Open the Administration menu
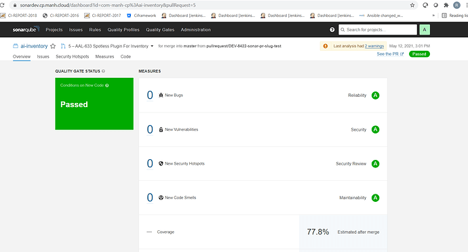 point(195,30)
